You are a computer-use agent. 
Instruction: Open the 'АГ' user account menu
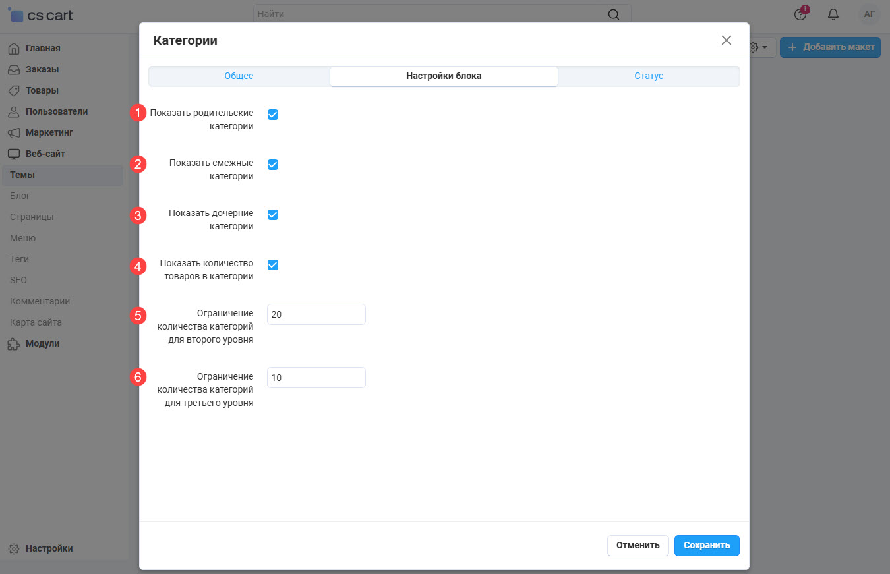click(869, 14)
